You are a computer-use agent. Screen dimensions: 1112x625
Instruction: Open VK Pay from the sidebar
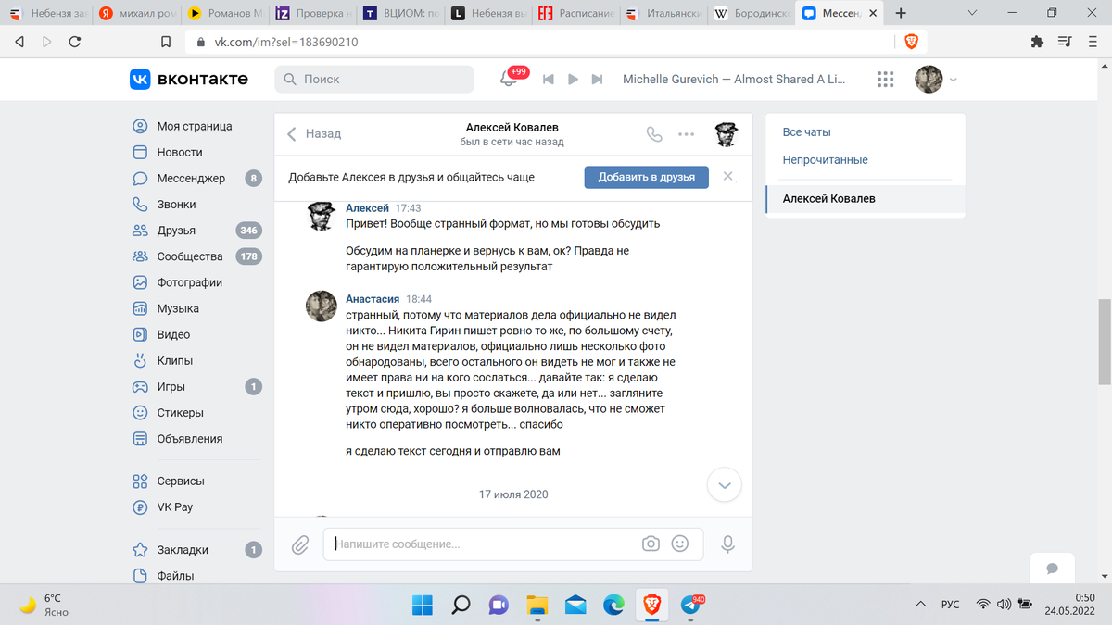click(176, 506)
